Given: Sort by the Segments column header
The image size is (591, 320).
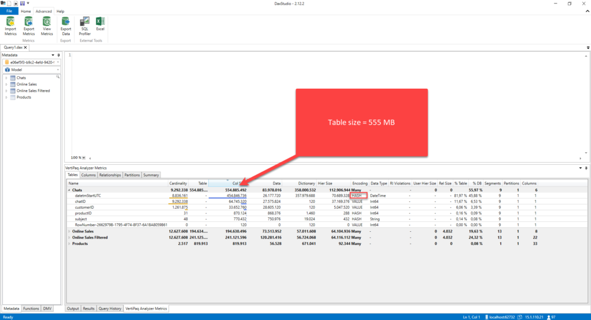Looking at the screenshot, I should (493, 183).
